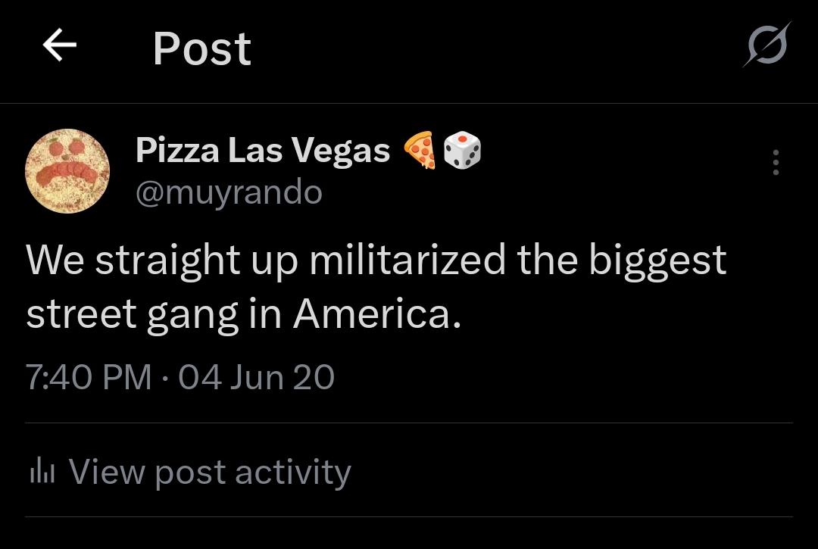
Task: Click the bar chart analytics icon
Action: point(42,473)
